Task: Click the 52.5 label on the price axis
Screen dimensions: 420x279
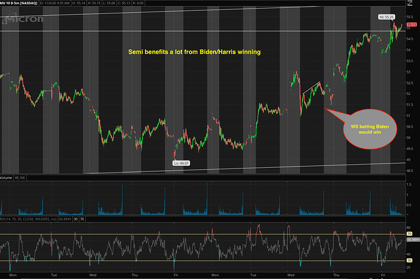Action: 411,83
